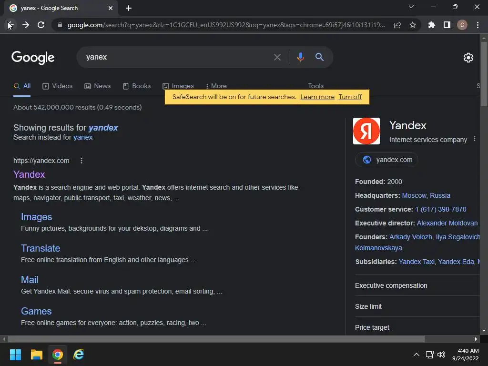The width and height of the screenshot is (488, 366).
Task: Open File Explorer from the taskbar
Action: (x=36, y=355)
